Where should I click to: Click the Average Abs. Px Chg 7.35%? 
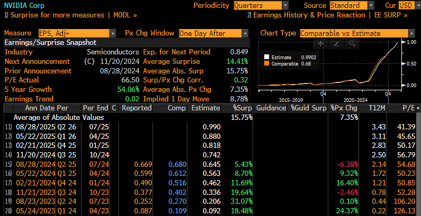tap(239, 89)
